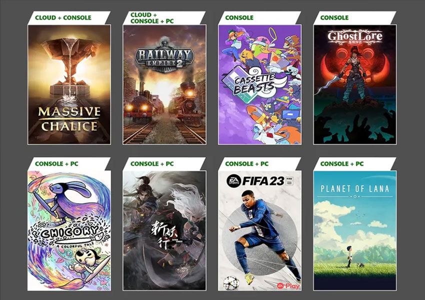425x300 pixels.
Task: Click the soccer ball on FIFA 23 cover
Action: pos(231,283)
